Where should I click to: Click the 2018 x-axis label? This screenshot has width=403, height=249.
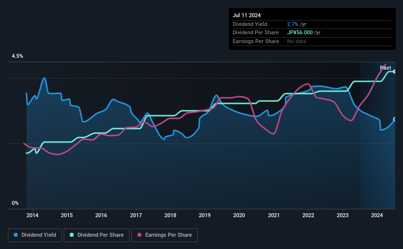pos(170,215)
